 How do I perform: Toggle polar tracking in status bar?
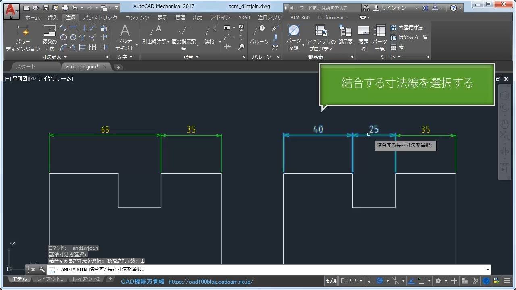(x=379, y=281)
